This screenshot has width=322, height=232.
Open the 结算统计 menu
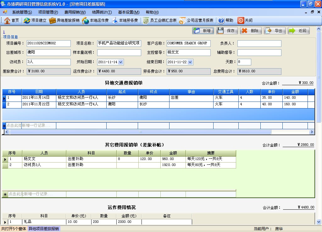pos(102,12)
